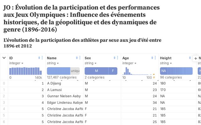The width and height of the screenshot is (201, 125).
Task: Select the NA bar in Height summary
Action: point(163,71)
